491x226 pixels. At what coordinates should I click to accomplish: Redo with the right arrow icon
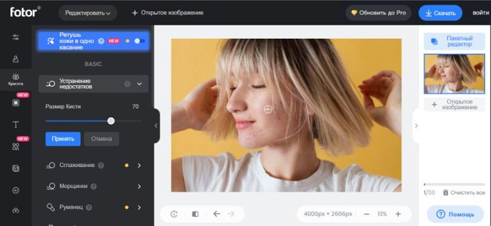pyautogui.click(x=231, y=214)
